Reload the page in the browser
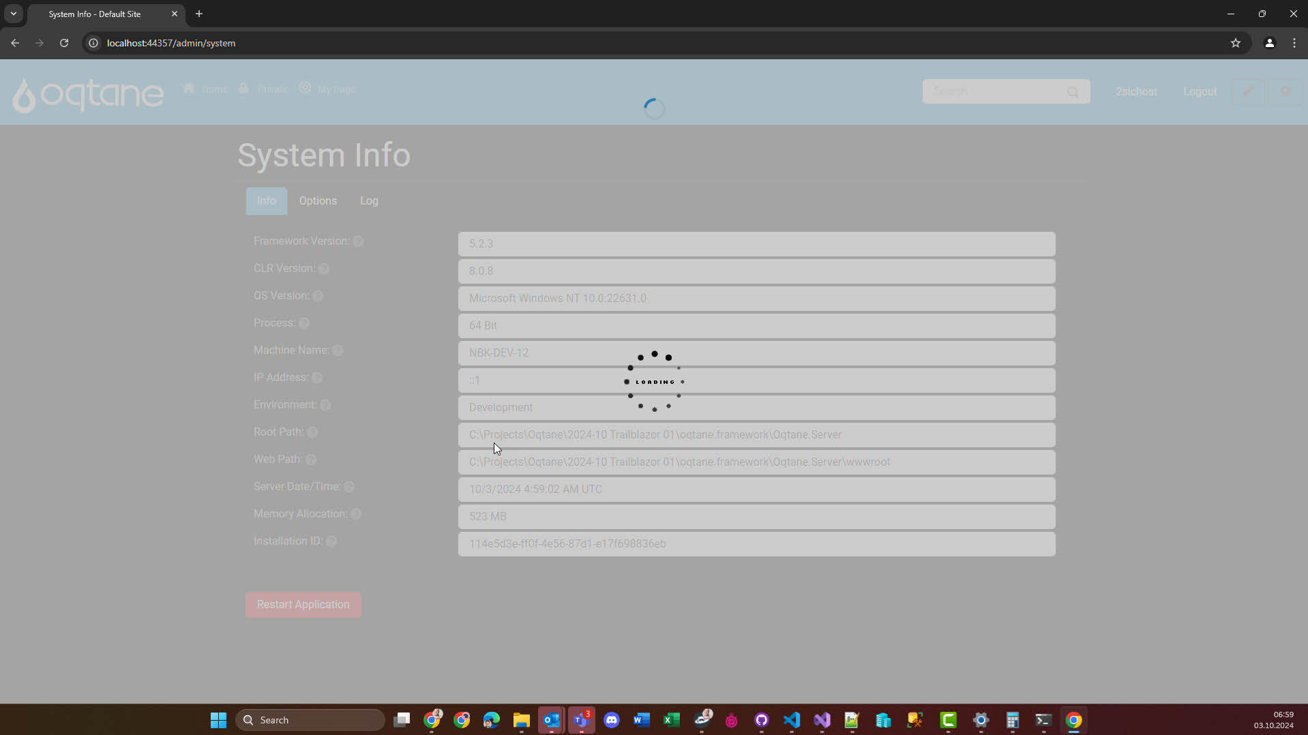 point(64,43)
